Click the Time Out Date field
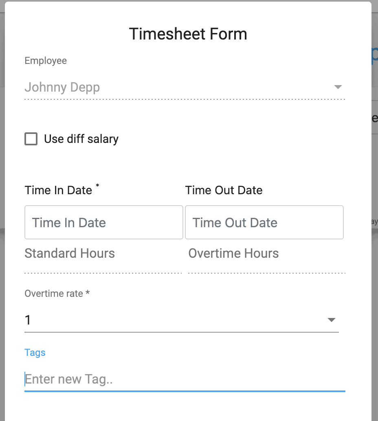Screen dimensions: 378x421 point(264,222)
